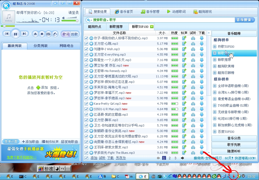Image resolution: width=259 pixels, height=180 pixels.
Task: Toggle the select-all checkbox beside 添加
Action: coord(86,158)
